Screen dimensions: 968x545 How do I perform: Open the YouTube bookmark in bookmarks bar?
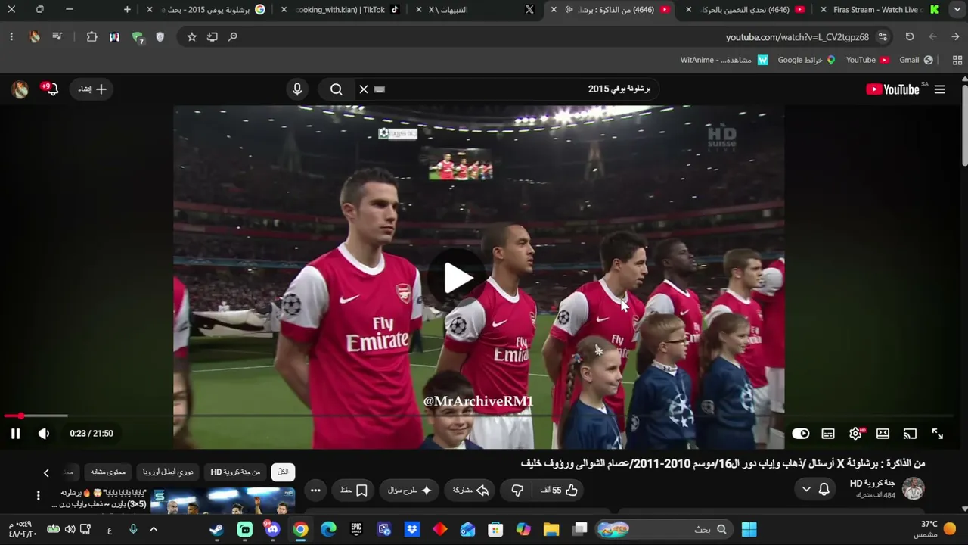click(867, 60)
